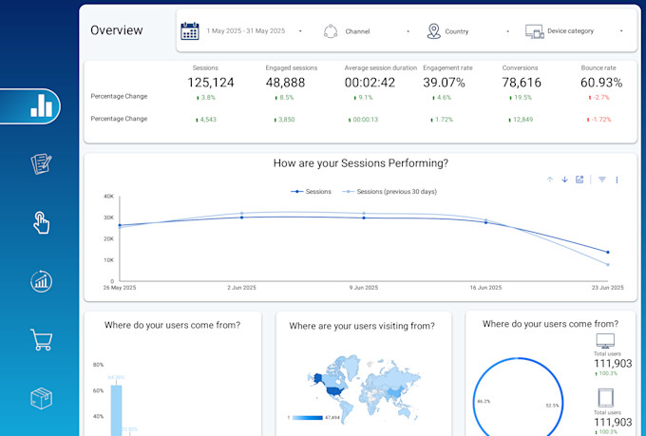This screenshot has height=436, width=646.
Task: Open the chart three-dot more menu
Action: click(617, 180)
